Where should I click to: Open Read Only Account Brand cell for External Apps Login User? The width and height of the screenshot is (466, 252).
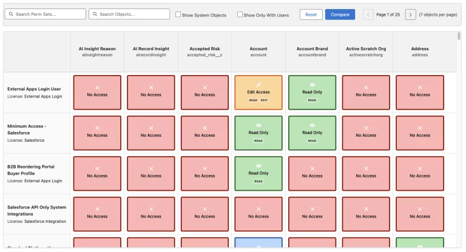[312, 92]
